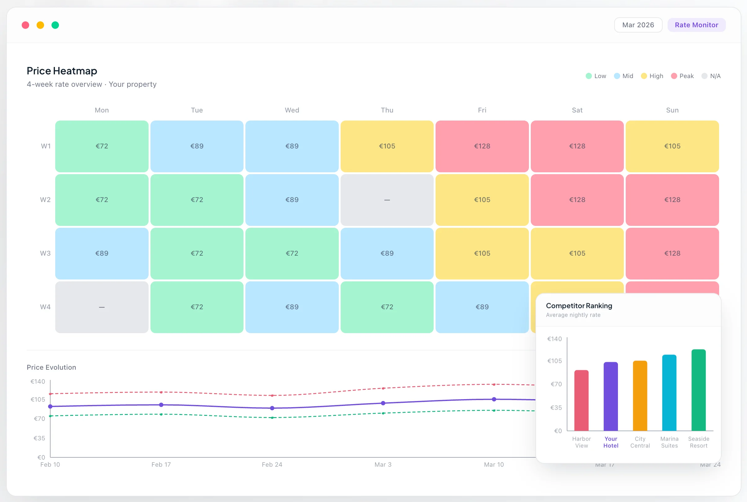This screenshot has width=747, height=502.
Task: Click the Seaside Resort green bar
Action: point(698,390)
